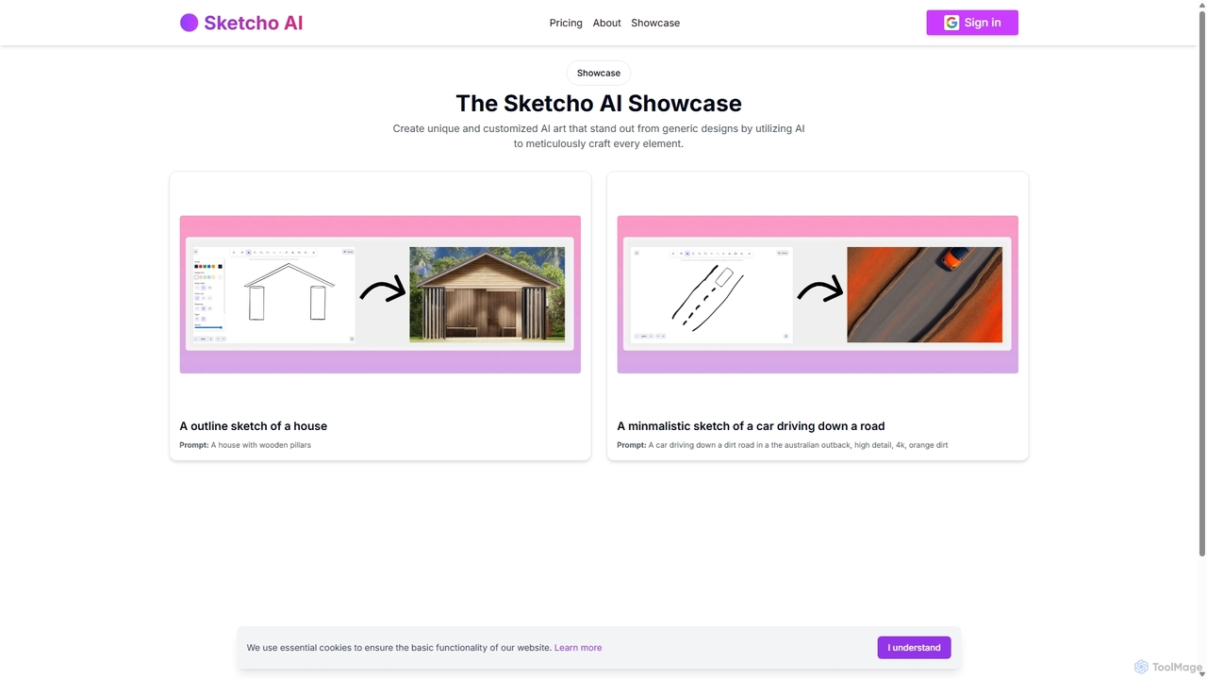Click the vertical page scrollbar thumb
The width and height of the screenshot is (1207, 679).
(x=1201, y=283)
